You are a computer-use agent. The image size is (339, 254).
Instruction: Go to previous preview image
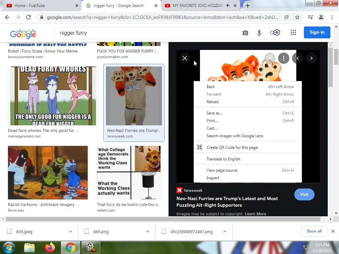click(x=298, y=58)
